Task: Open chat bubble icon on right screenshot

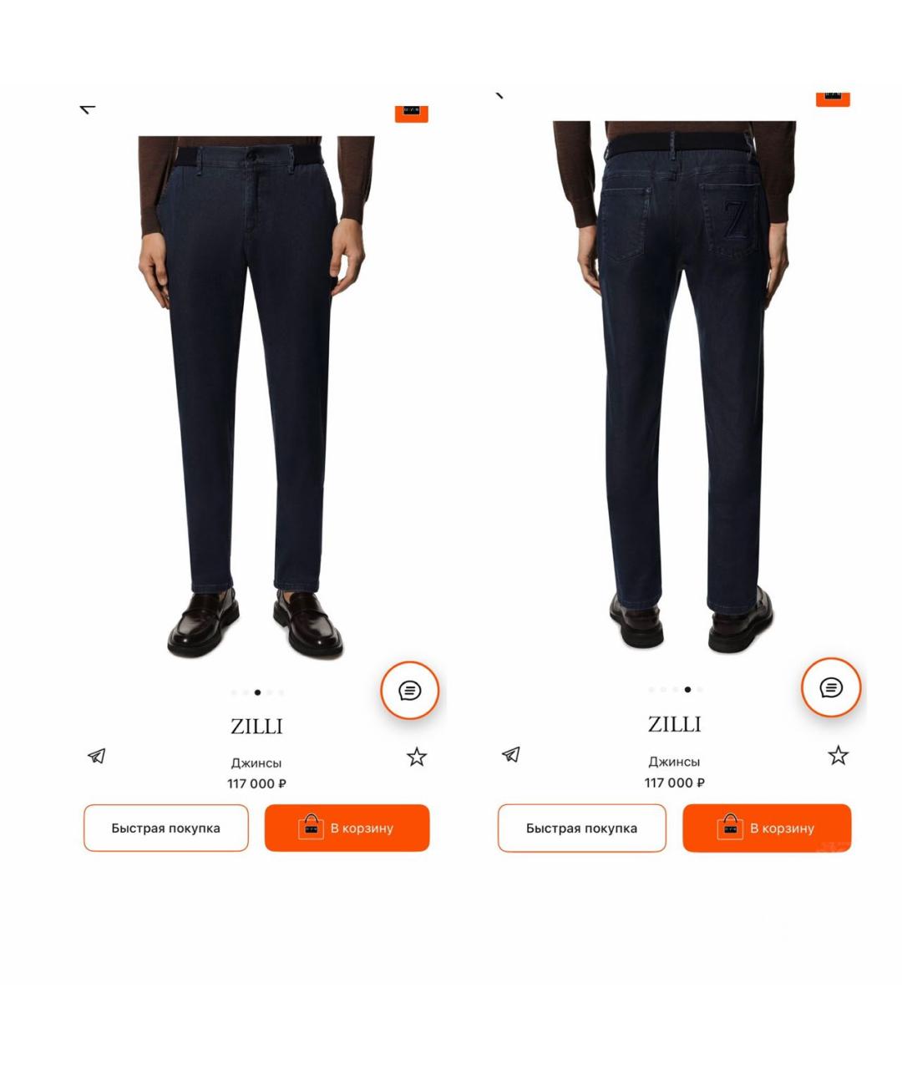Action: 830,688
